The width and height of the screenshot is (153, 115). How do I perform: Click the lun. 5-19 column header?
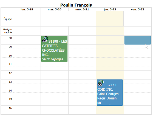(x=27, y=10)
